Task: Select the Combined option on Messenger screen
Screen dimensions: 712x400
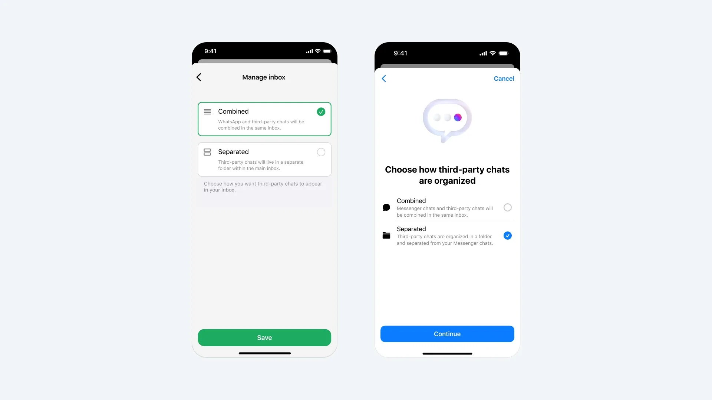Action: 508,207
